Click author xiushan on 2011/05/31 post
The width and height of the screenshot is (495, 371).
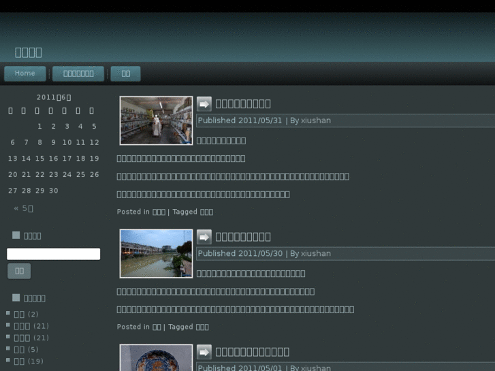click(316, 120)
